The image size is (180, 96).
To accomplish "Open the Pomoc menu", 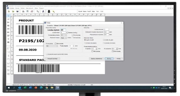I will [41, 8].
